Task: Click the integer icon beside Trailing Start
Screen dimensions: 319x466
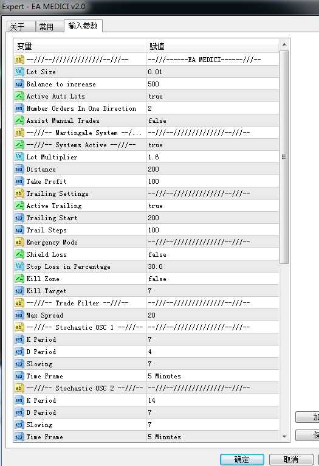Action: 19,218
